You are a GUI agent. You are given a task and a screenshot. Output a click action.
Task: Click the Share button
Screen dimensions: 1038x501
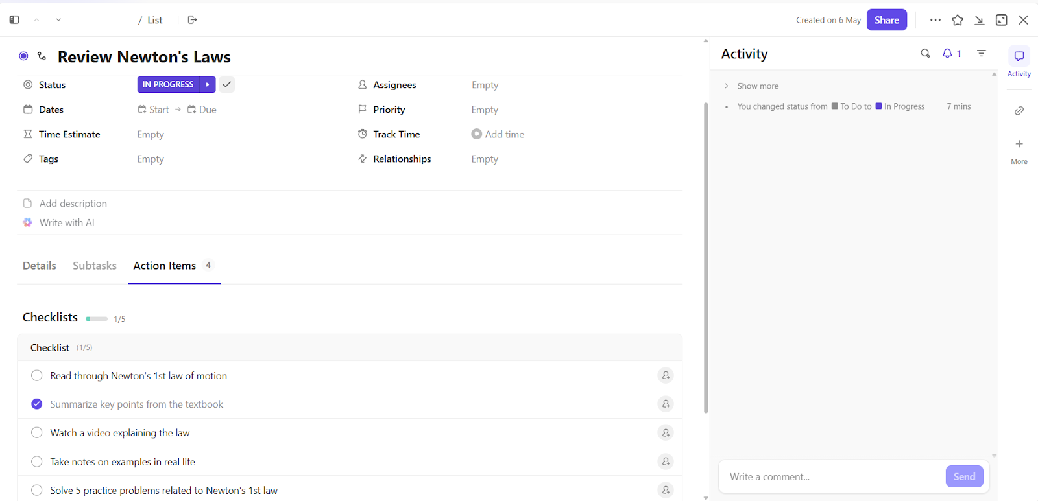(x=886, y=20)
